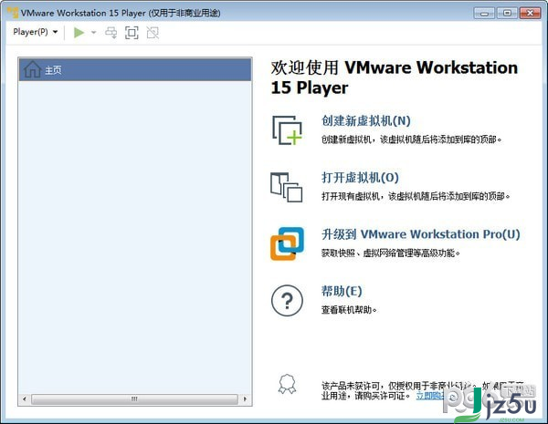Select the 主页 home item in library
Screen dimensions: 548x424
tap(135, 70)
